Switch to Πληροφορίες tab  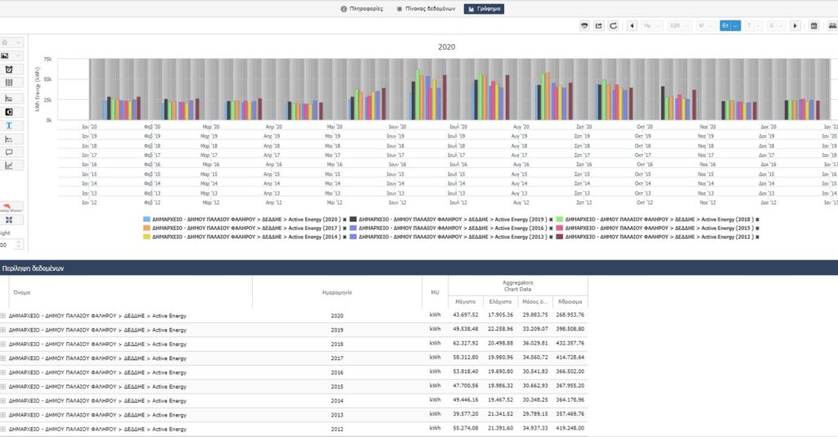point(362,8)
